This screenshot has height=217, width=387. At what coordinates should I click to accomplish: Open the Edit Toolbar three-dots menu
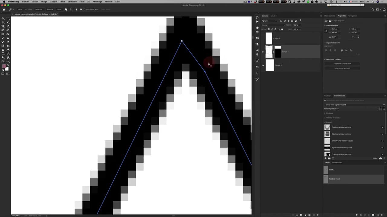(8, 61)
